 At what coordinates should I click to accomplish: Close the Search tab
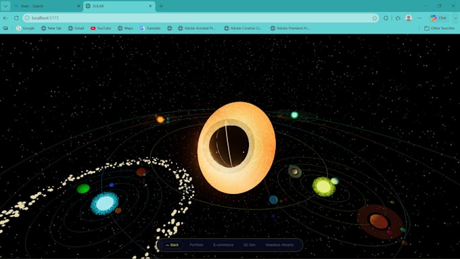[x=78, y=6]
